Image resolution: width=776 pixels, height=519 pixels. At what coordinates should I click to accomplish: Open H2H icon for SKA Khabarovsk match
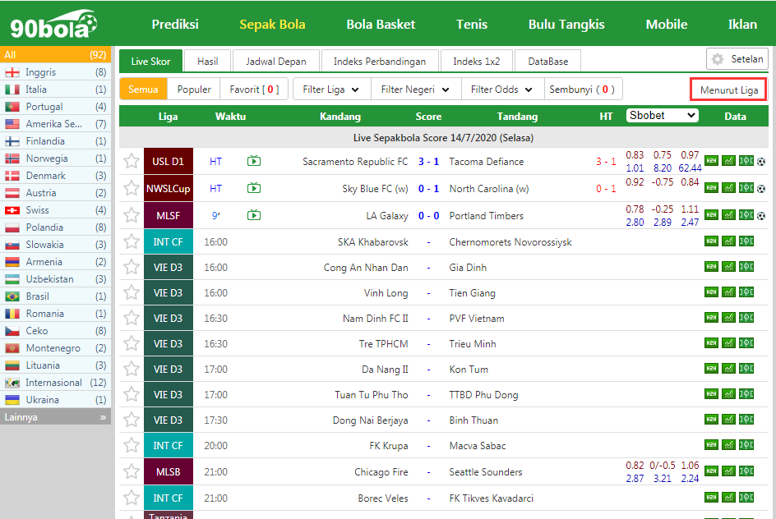pos(711,241)
